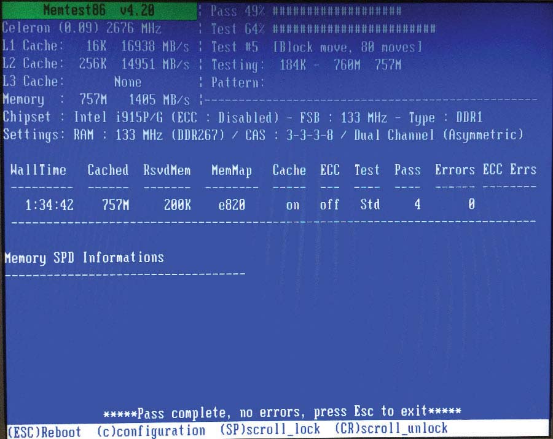Click the Testing range 184K - 760M
The width and height of the screenshot is (553, 439).
pyautogui.click(x=320, y=65)
